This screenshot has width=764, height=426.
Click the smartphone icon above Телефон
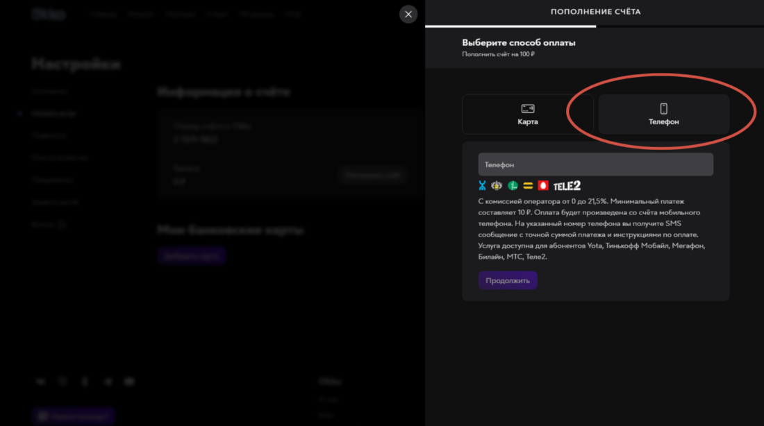[x=663, y=108]
